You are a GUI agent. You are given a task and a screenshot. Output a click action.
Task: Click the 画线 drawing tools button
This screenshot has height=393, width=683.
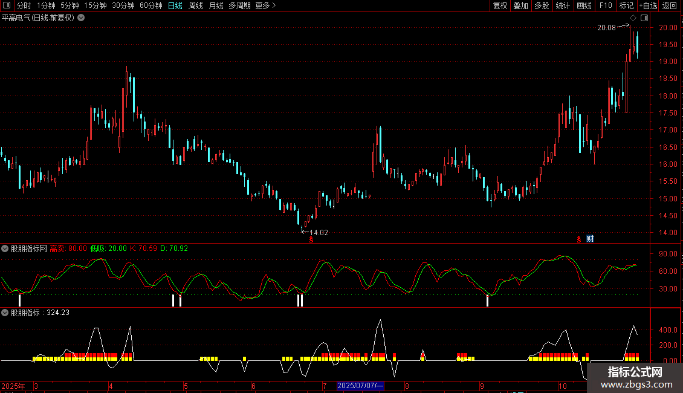[x=584, y=5]
